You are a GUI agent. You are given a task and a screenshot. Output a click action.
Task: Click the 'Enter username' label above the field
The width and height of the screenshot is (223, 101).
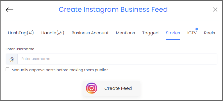(x=20, y=49)
